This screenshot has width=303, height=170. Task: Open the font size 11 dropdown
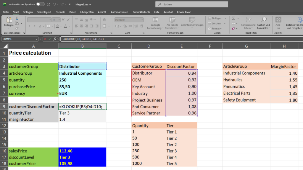point(59,20)
